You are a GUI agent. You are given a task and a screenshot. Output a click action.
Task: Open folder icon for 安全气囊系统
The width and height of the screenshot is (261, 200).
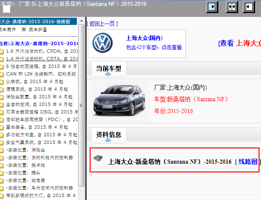[1, 143]
